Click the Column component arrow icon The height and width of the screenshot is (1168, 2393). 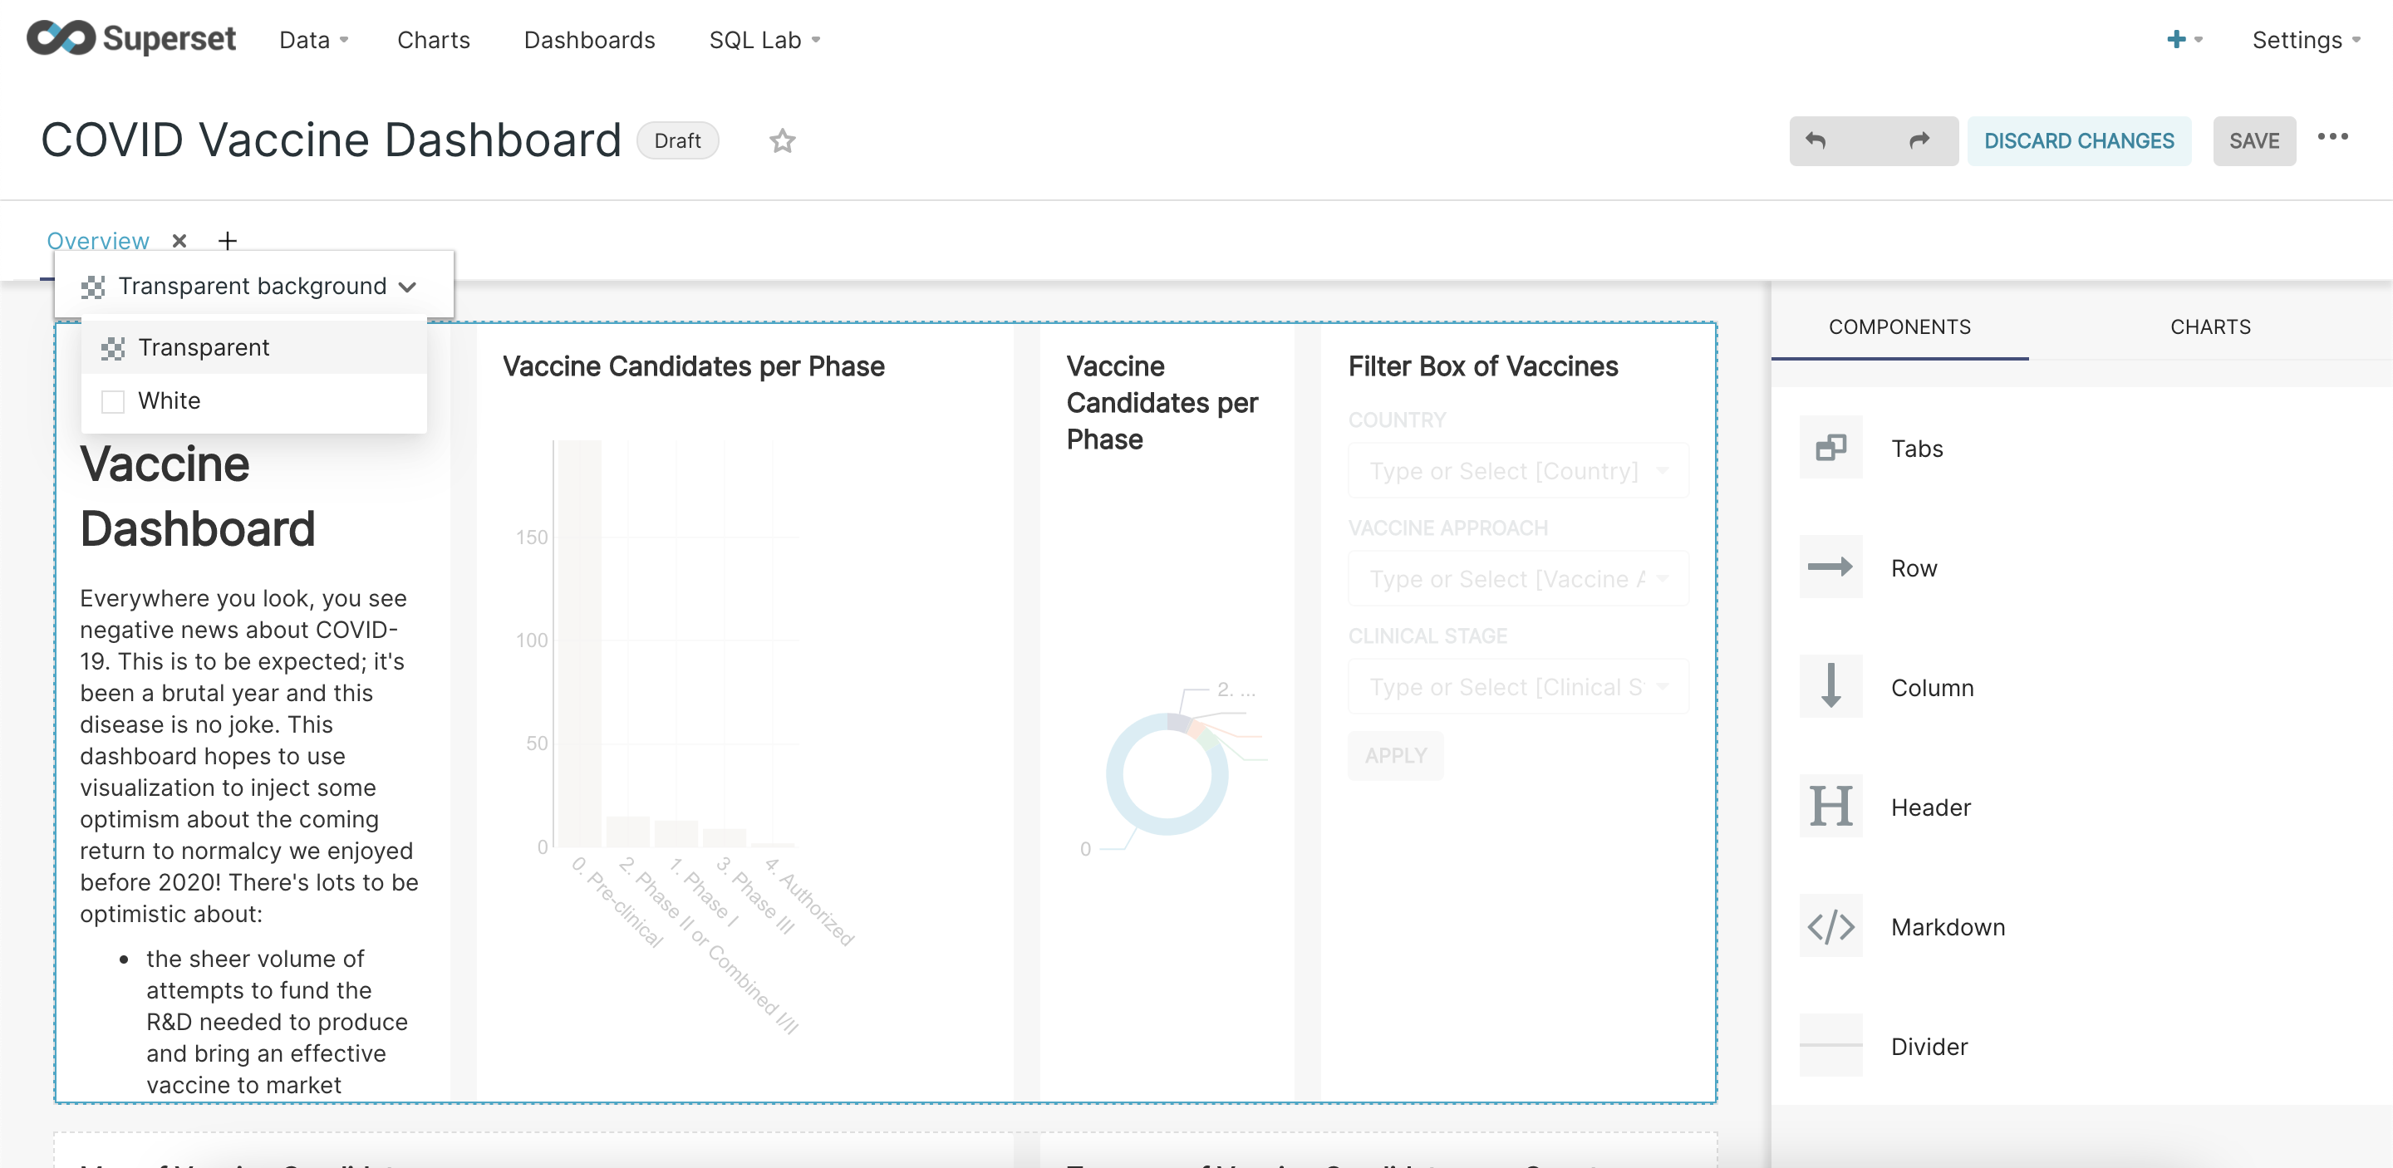1830,687
